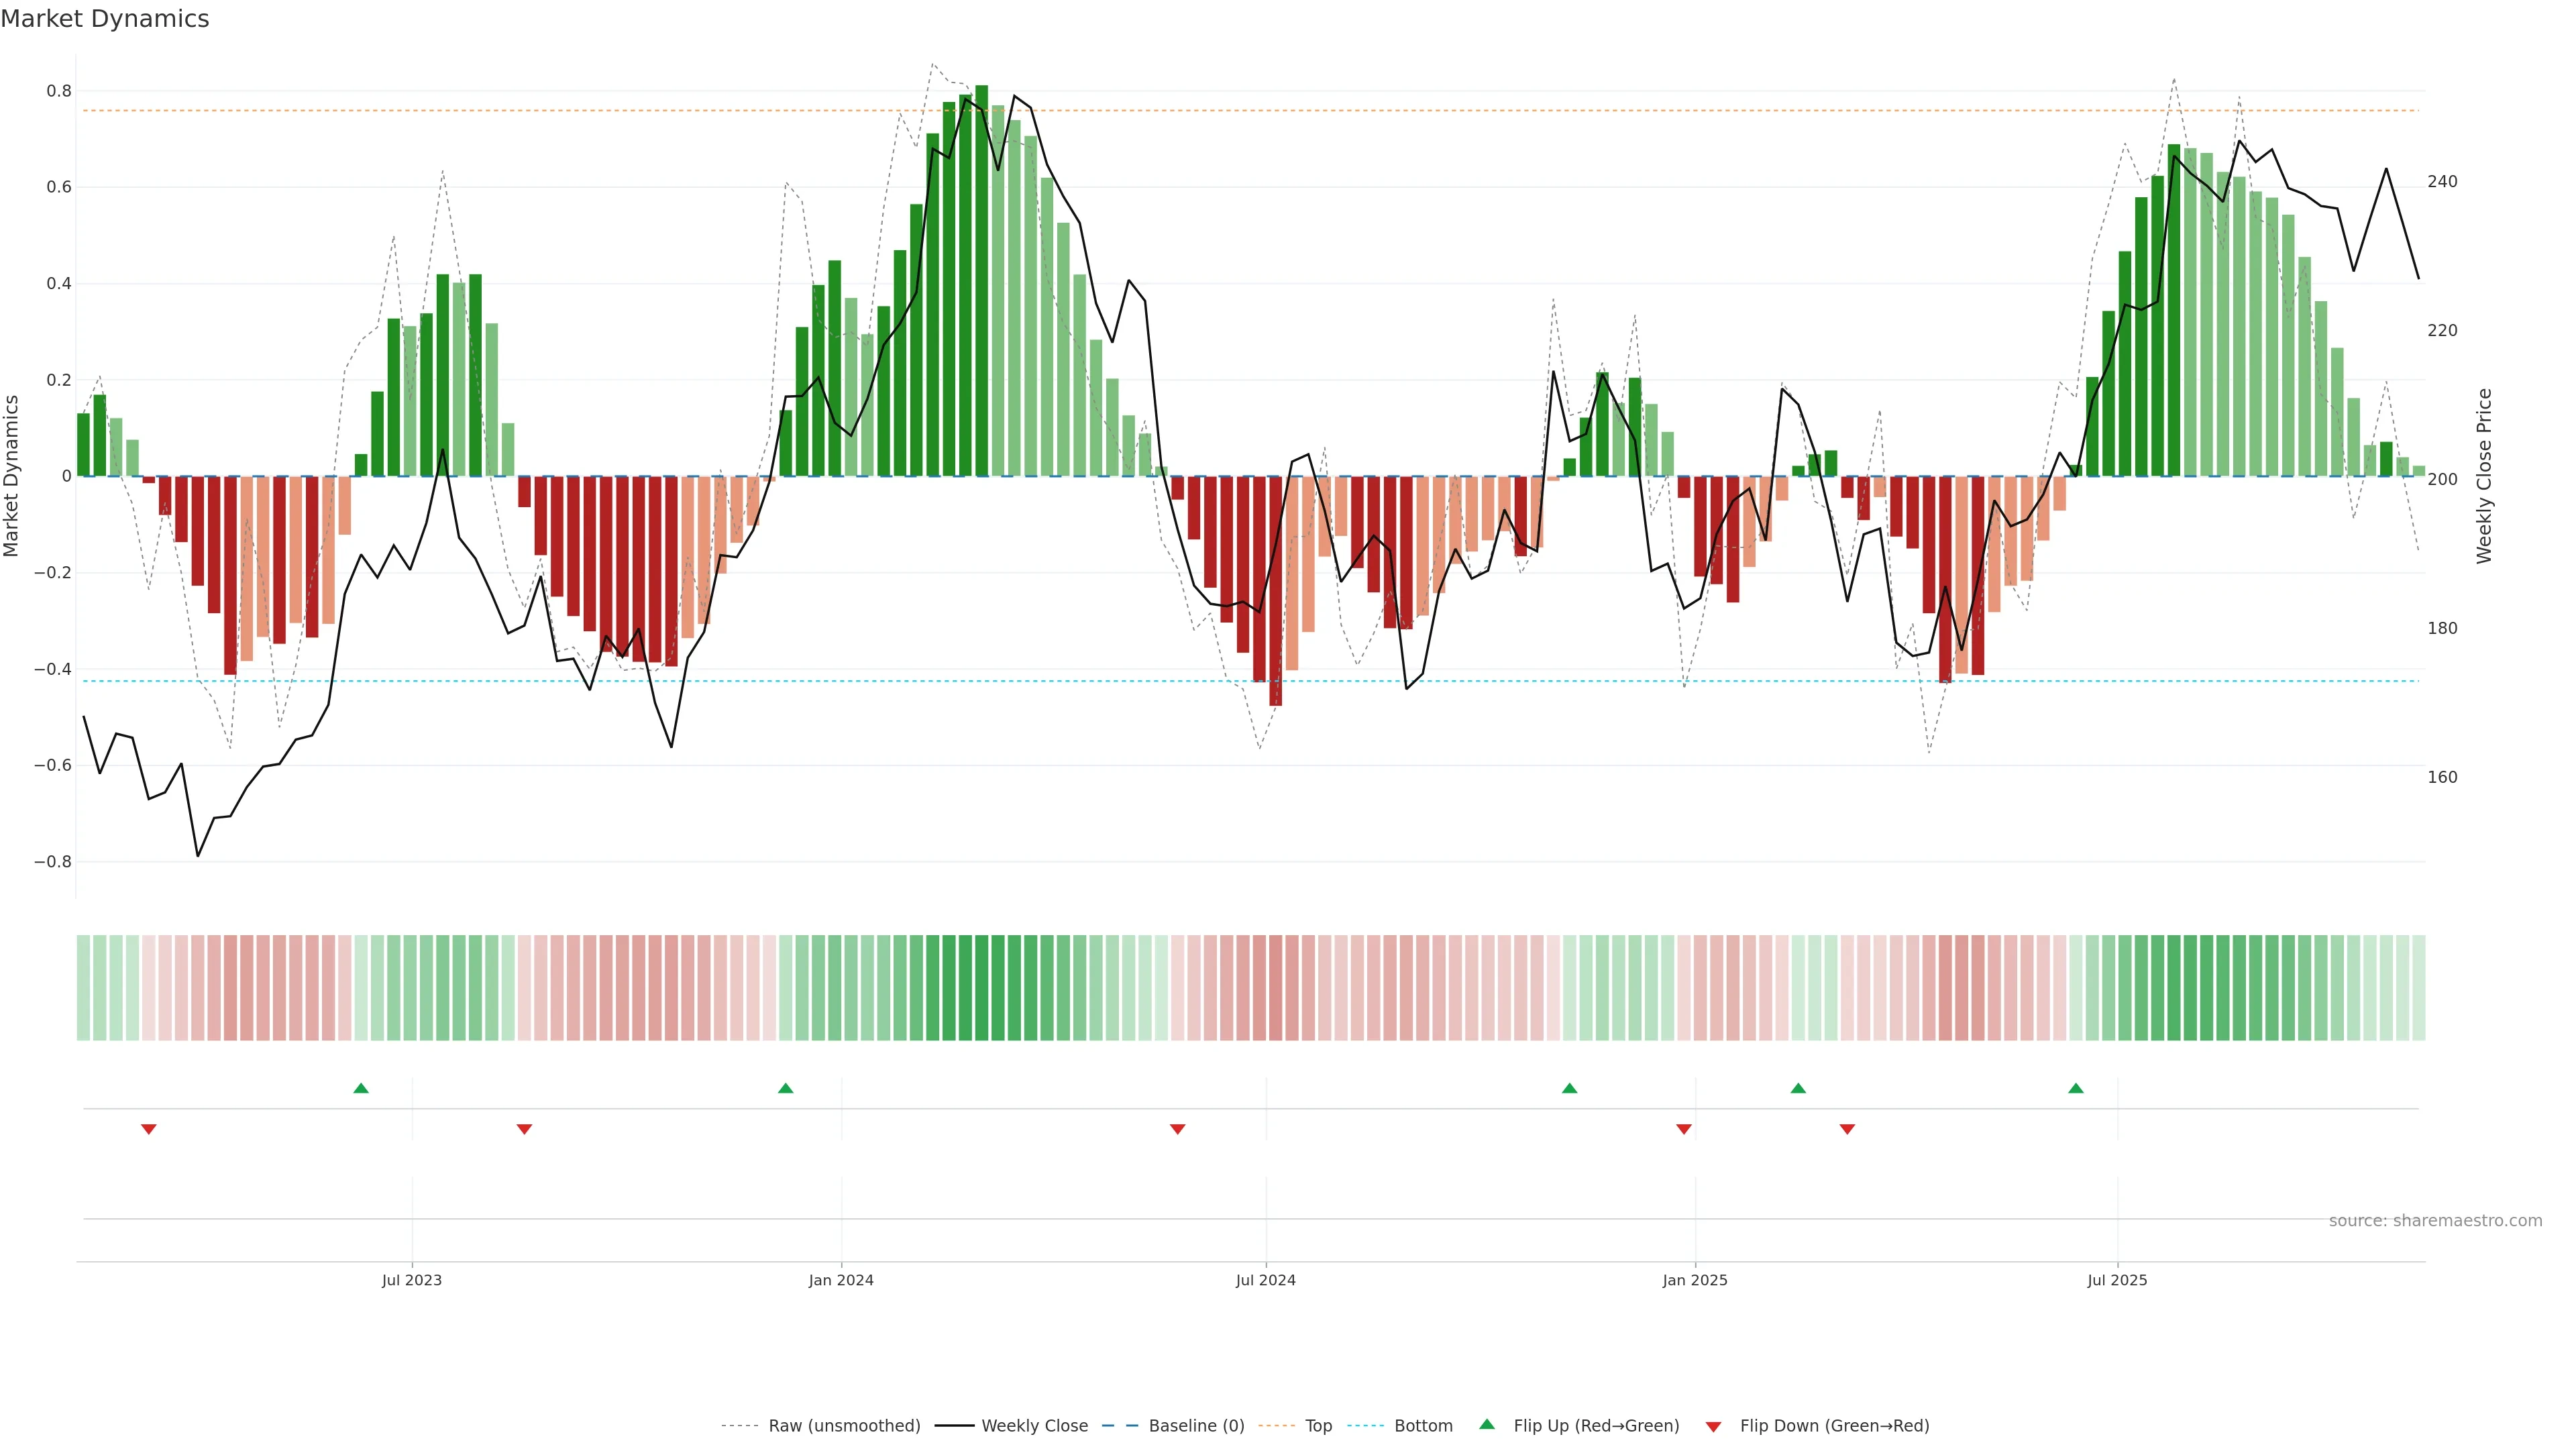Click the green Flip Up triangle before Jul 2023

(x=361, y=1088)
